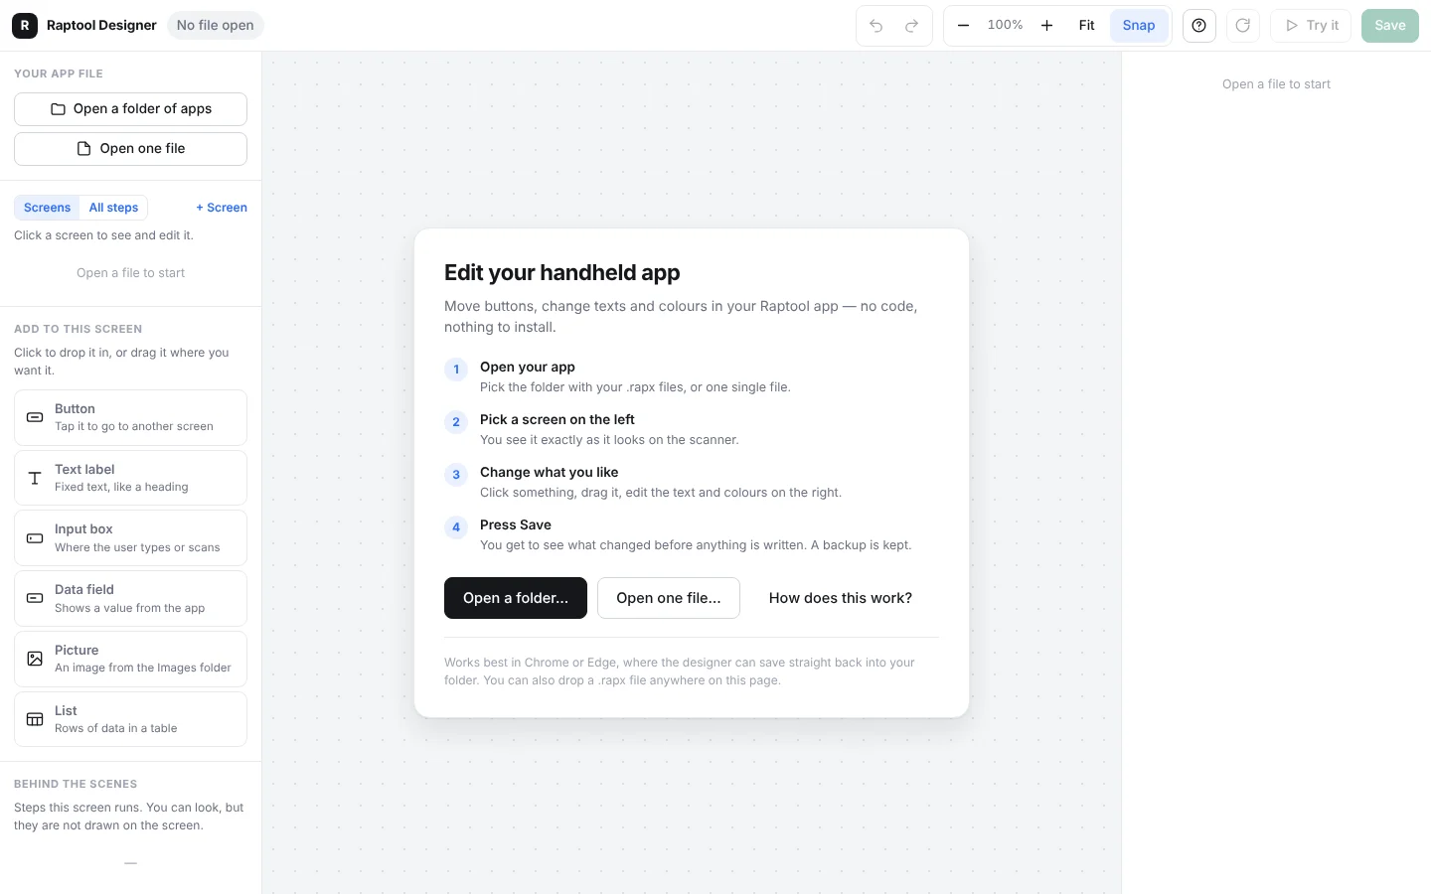Image resolution: width=1431 pixels, height=894 pixels.
Task: Click the Try it button
Action: (1311, 26)
